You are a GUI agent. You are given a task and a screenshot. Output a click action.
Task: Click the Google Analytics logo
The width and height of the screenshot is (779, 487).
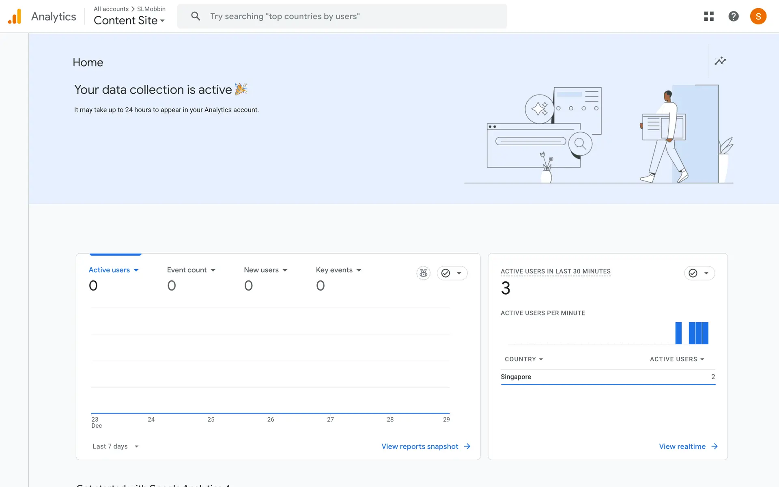[15, 16]
